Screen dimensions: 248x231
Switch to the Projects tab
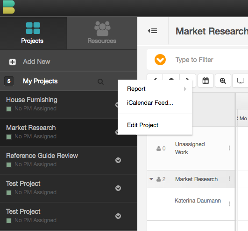(33, 33)
